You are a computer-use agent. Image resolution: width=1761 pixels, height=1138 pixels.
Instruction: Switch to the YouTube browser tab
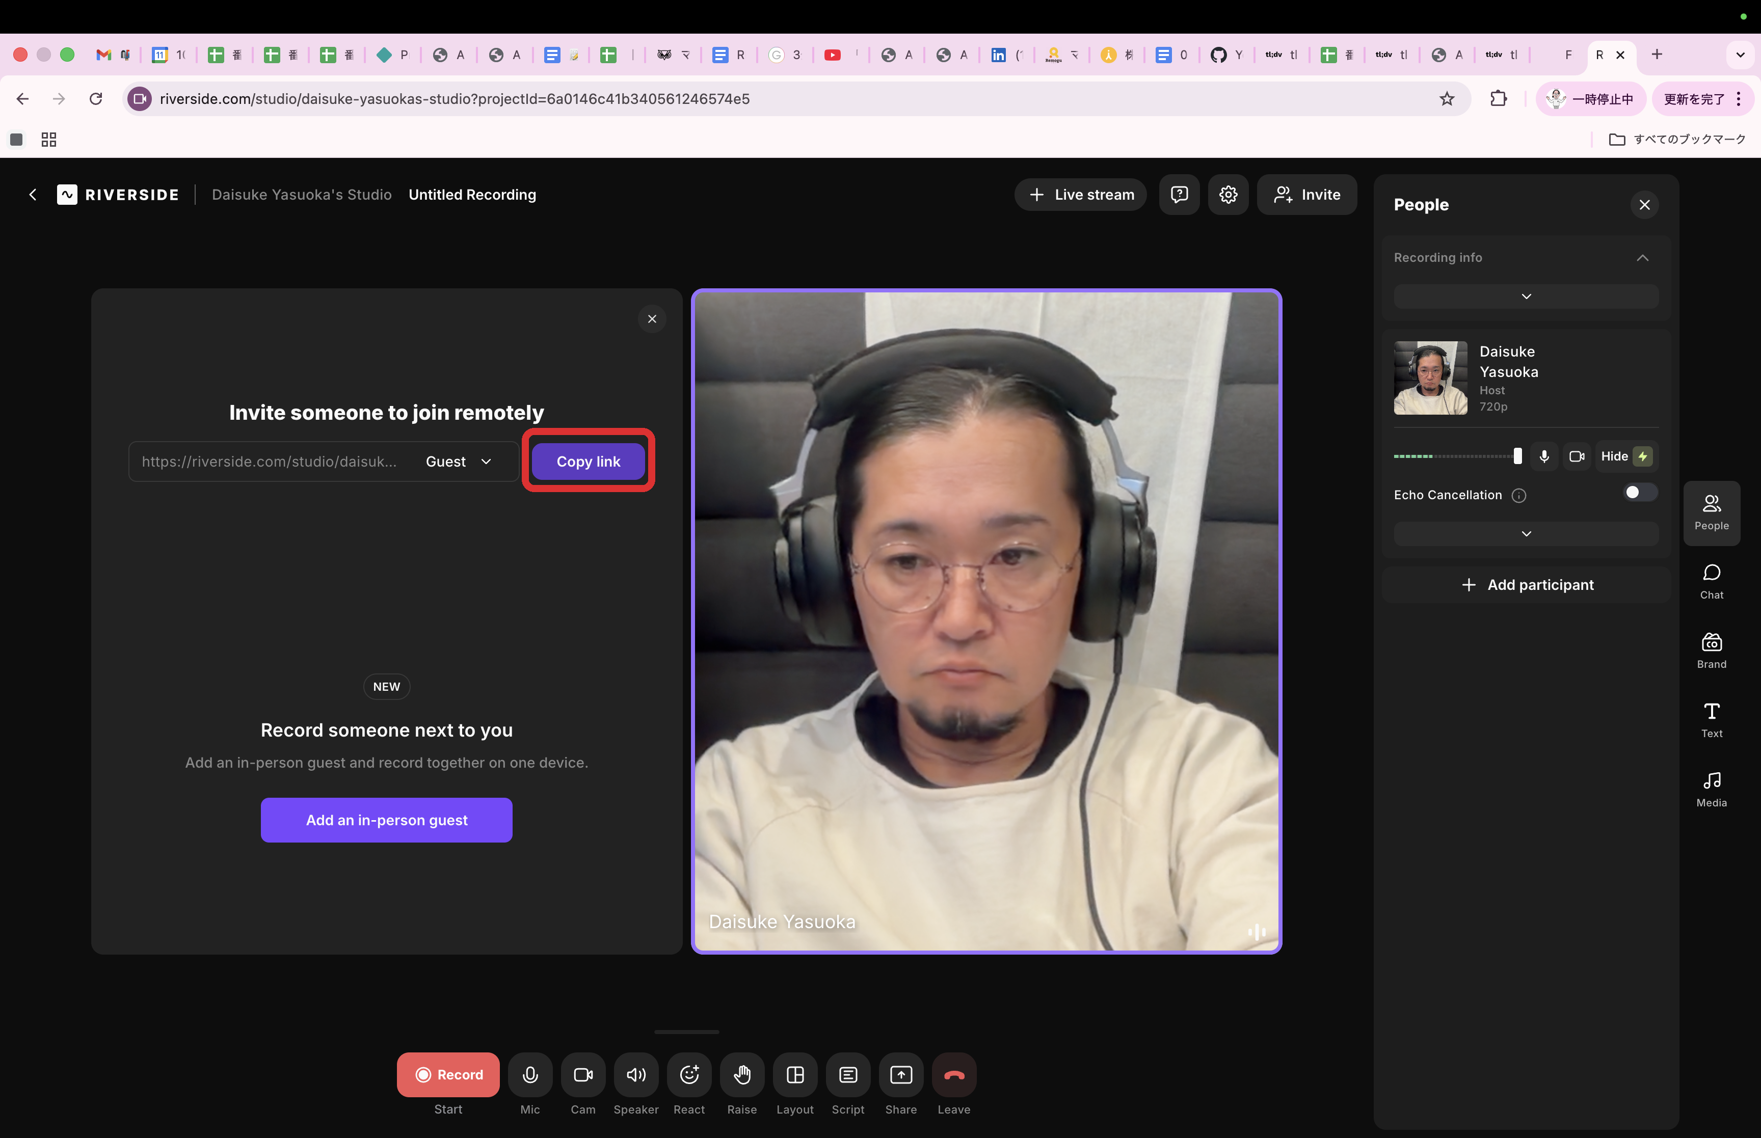pos(841,55)
